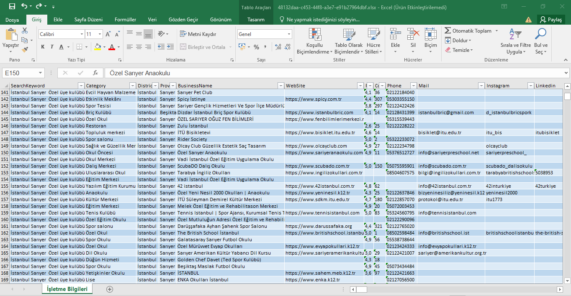571x296 pixels.
Task: Click the insert function fx icon
Action: click(x=95, y=73)
